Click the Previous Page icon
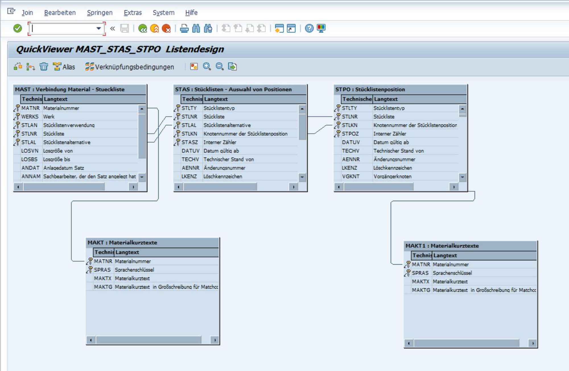The width and height of the screenshot is (569, 371). point(238,28)
